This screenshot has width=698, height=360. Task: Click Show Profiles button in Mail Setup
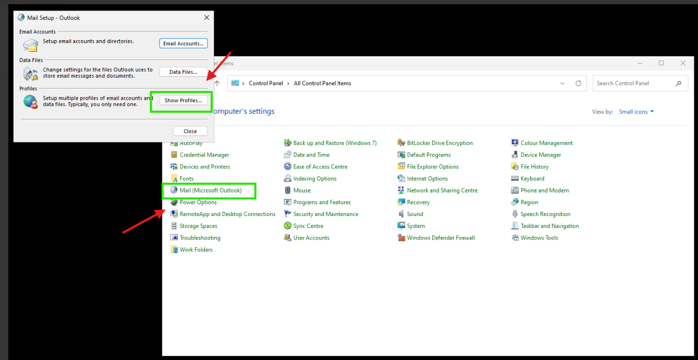(183, 101)
